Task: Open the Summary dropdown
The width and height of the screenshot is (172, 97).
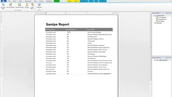Action: point(27,6)
